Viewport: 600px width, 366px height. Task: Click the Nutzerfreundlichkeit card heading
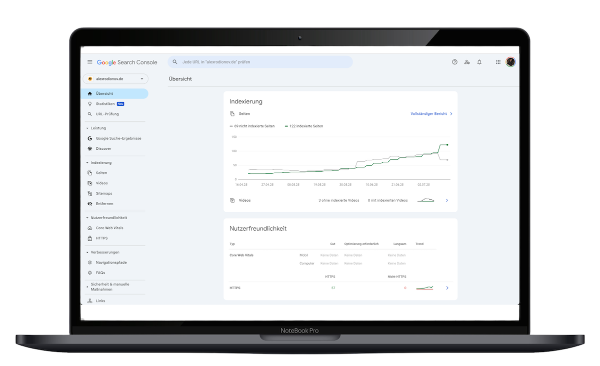(258, 229)
